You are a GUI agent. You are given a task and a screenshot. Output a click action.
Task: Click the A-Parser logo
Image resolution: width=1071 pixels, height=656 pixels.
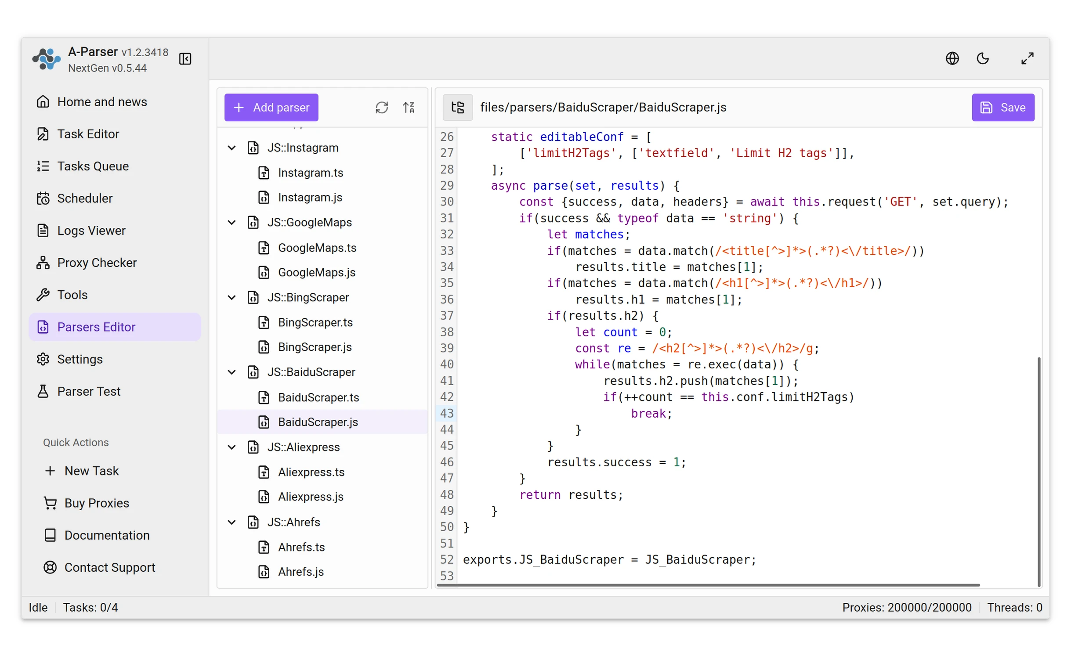pyautogui.click(x=46, y=59)
